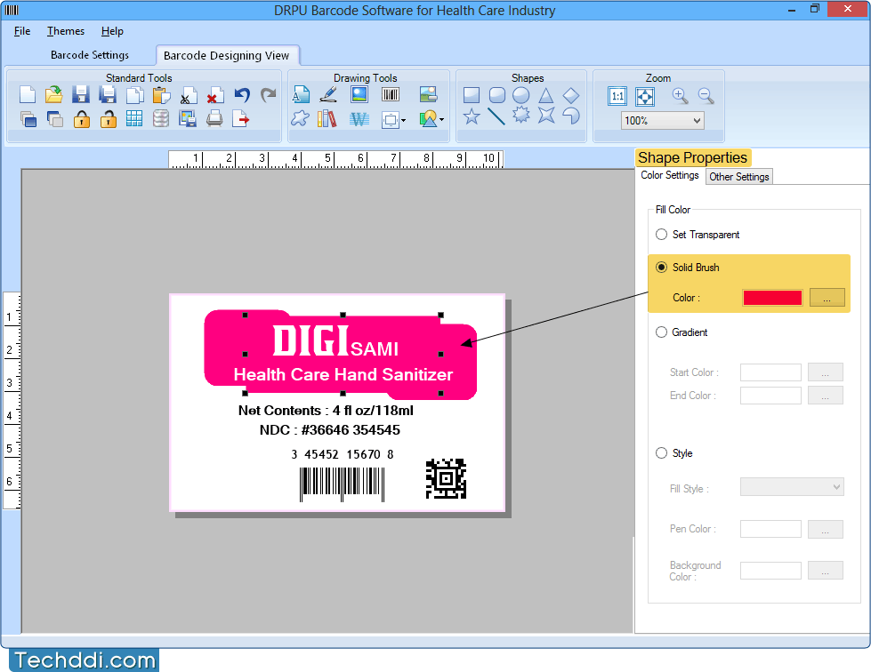The image size is (871, 672).
Task: Export the label with the red arrow
Action: click(x=241, y=119)
